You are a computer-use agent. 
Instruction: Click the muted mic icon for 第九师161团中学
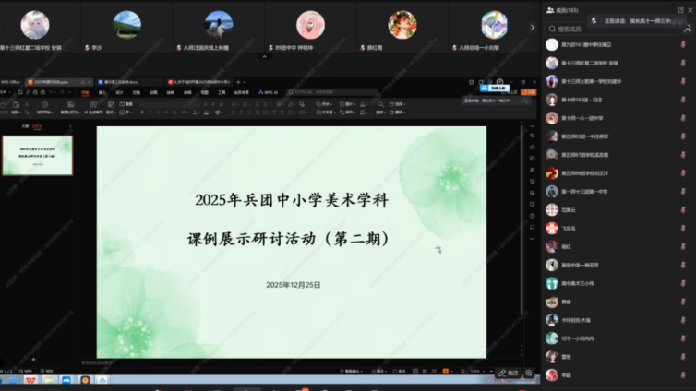[683, 44]
